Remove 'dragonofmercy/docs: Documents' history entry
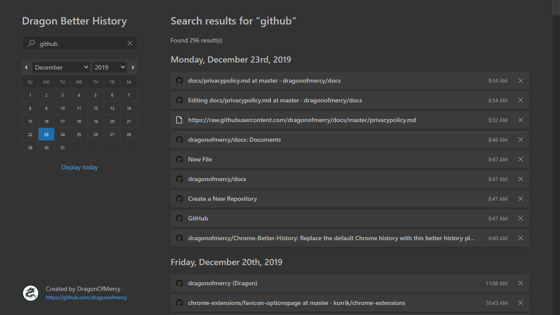The height and width of the screenshot is (315, 560). 521,140
